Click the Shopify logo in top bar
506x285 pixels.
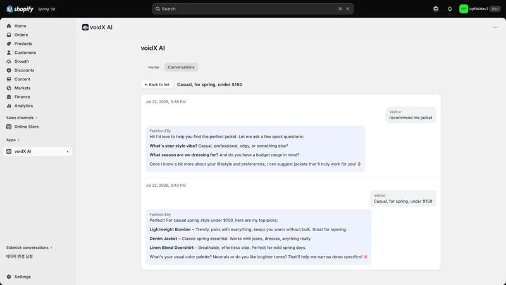[x=20, y=9]
